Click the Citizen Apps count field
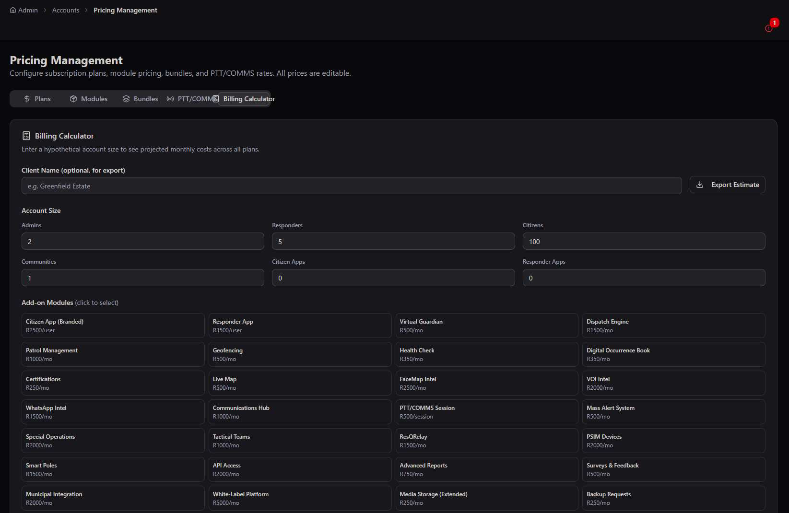The image size is (789, 513). (393, 278)
